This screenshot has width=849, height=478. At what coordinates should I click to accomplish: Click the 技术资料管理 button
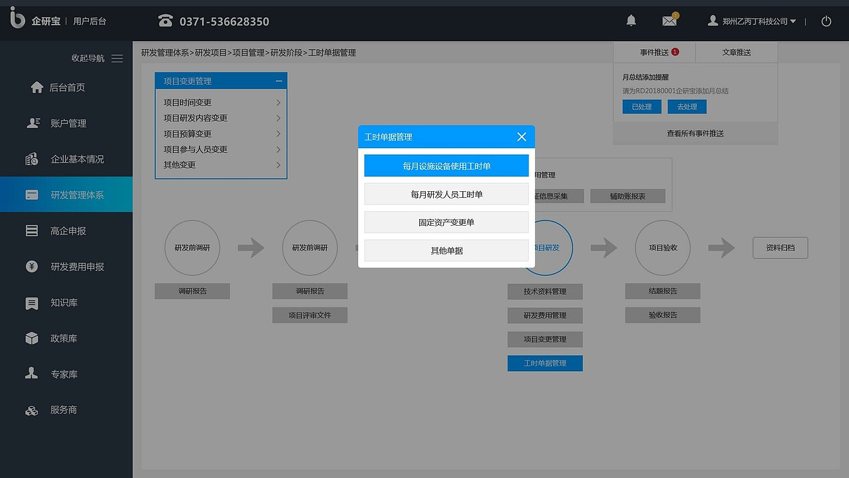pos(545,291)
